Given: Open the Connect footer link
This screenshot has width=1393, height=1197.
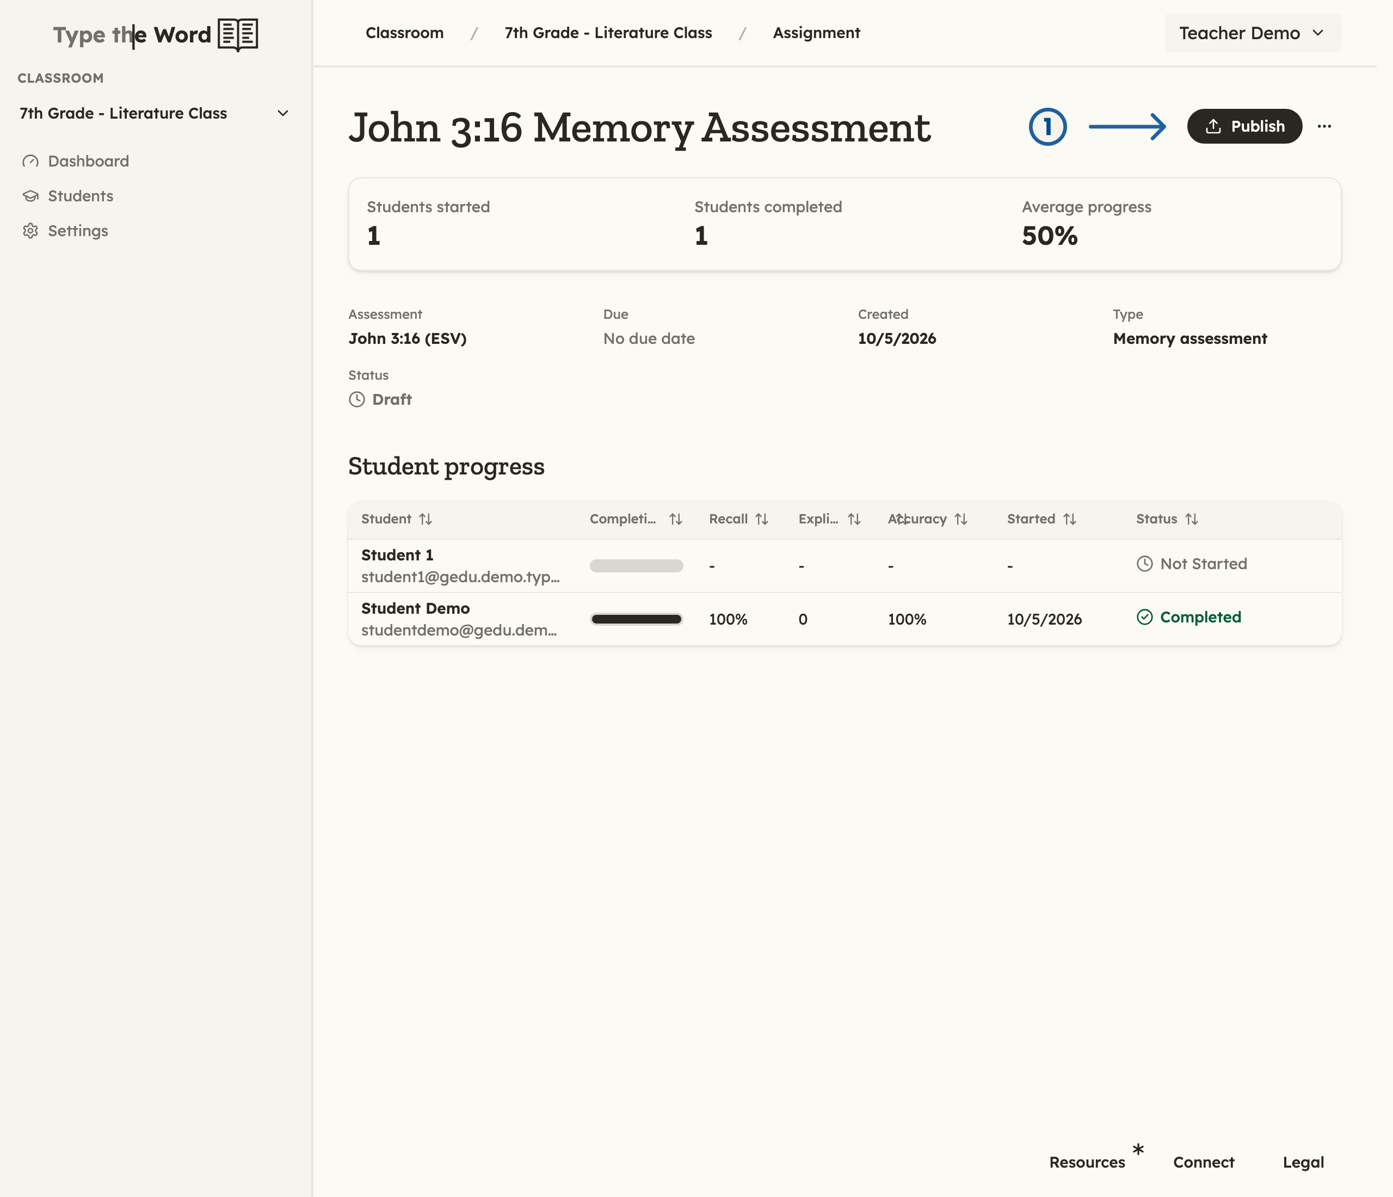Looking at the screenshot, I should tap(1204, 1163).
